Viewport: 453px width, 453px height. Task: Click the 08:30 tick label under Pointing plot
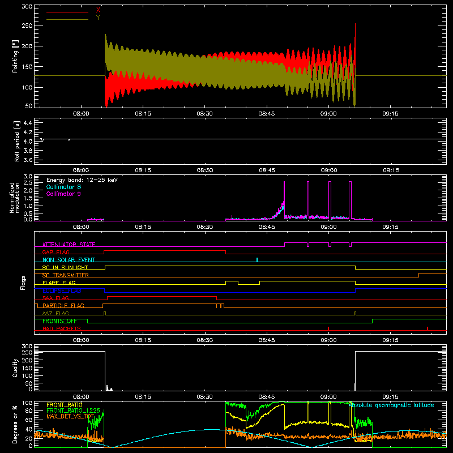click(204, 114)
